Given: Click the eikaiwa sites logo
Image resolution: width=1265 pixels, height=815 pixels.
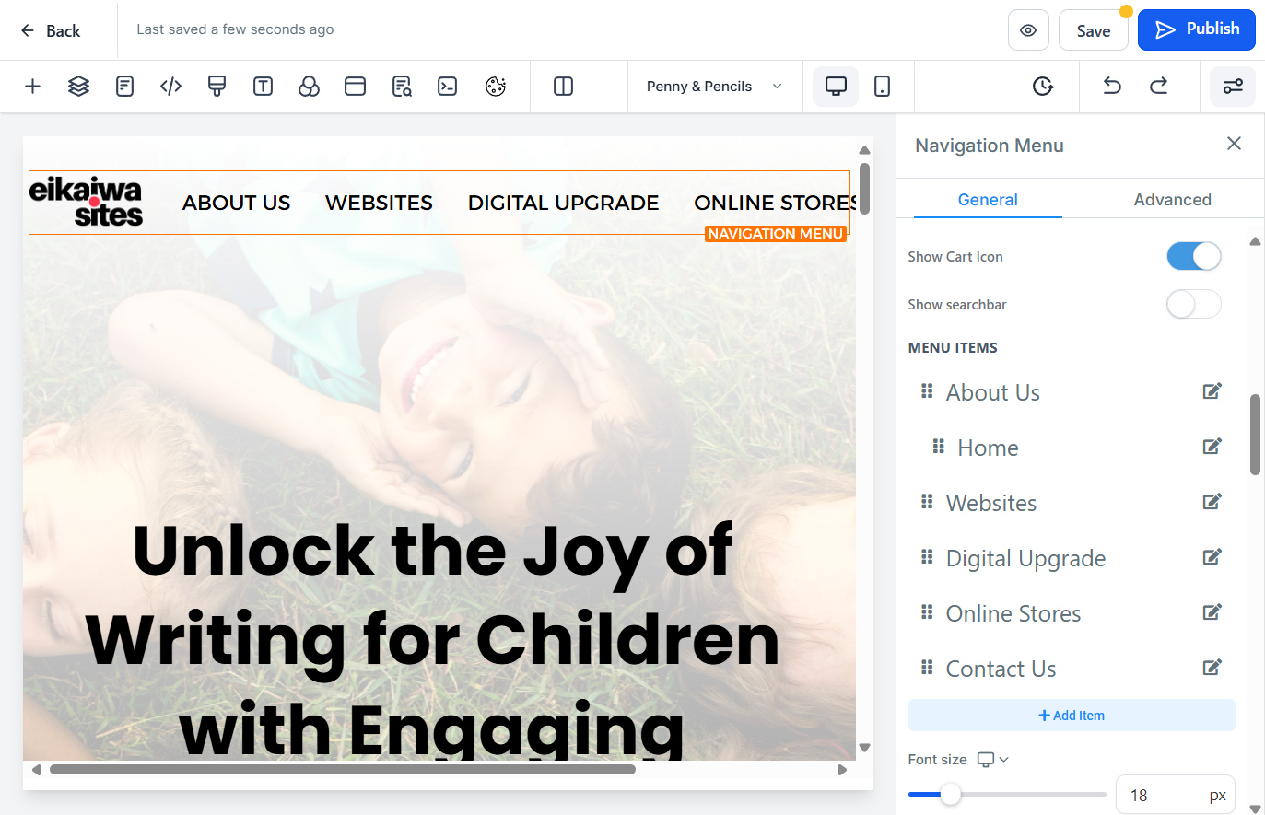Looking at the screenshot, I should coord(86,203).
